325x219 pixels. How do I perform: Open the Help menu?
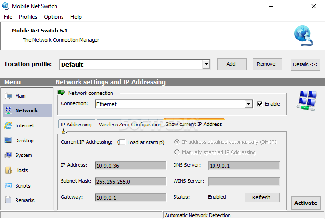[x=76, y=17]
